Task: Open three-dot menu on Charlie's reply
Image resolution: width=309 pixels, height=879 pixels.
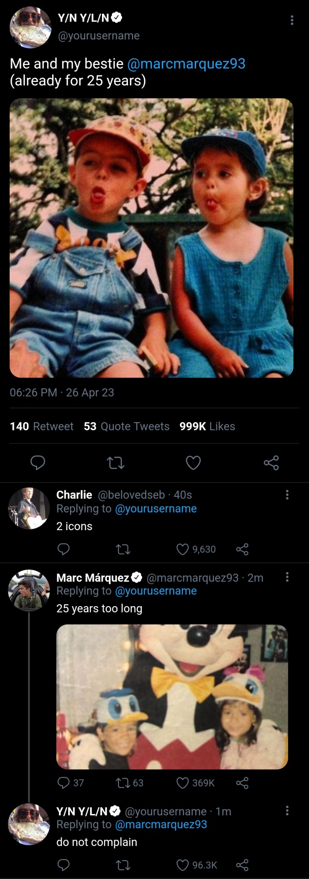Action: tap(287, 494)
